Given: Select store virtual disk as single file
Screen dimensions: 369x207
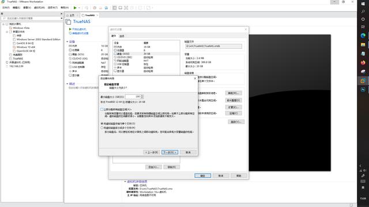Looking at the screenshot, I should pyautogui.click(x=102, y=124).
